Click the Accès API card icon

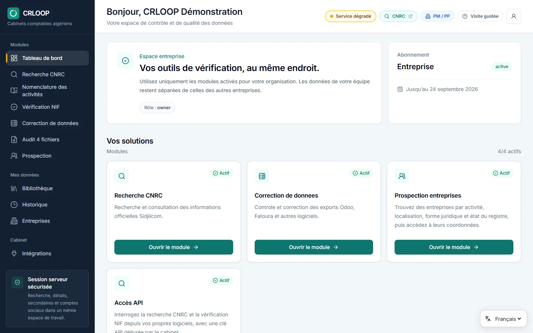coord(122,283)
